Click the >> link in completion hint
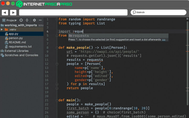The image size is (189, 118). point(164,40)
